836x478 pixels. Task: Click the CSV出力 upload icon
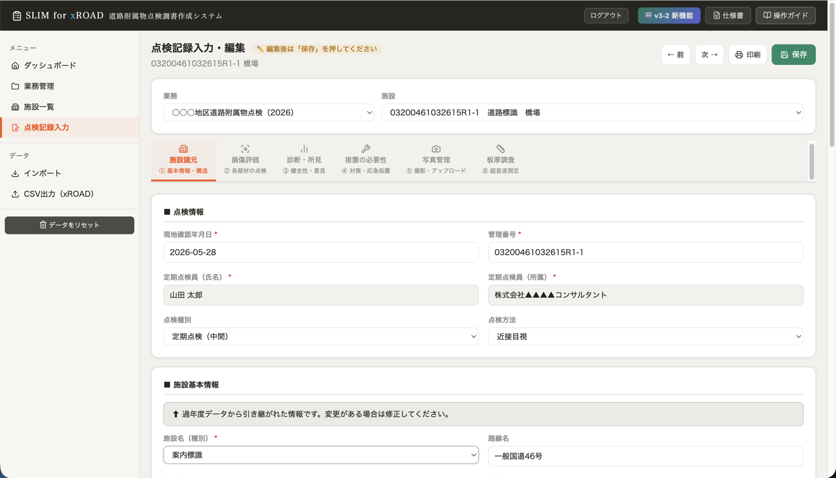tap(15, 194)
